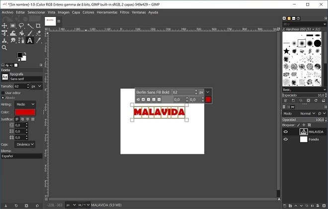Toggle the Usar editor checkbox
328x209 pixels.
pos(3,93)
